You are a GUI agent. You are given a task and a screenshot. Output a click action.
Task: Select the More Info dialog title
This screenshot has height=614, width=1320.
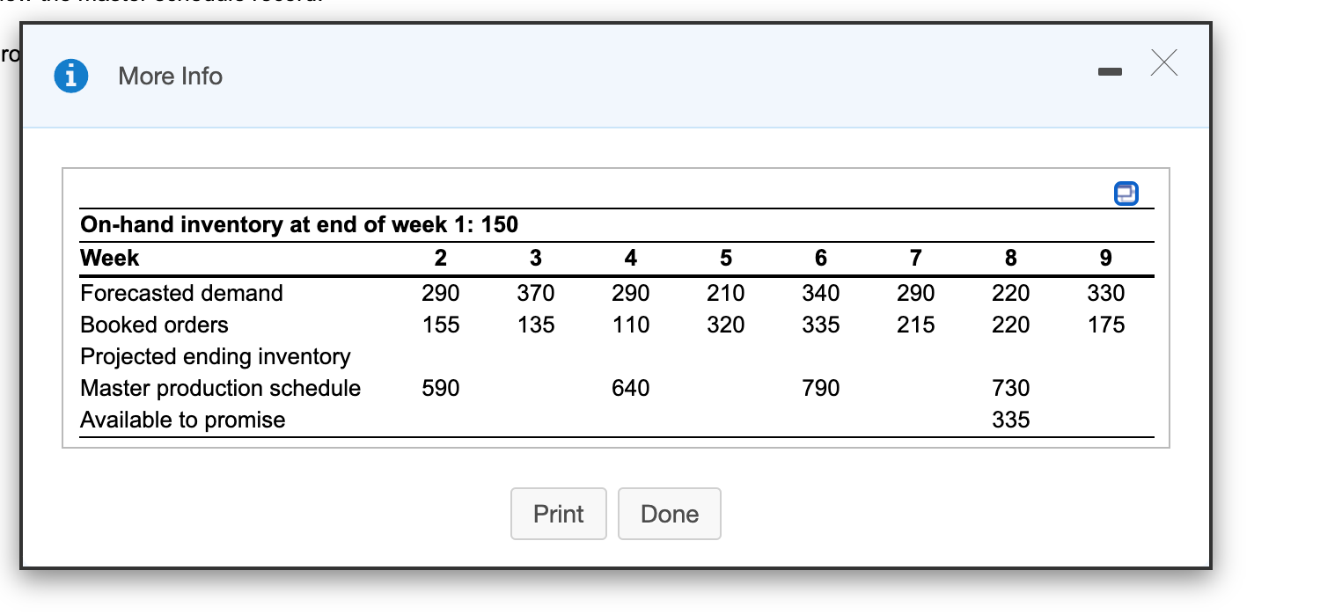click(170, 76)
